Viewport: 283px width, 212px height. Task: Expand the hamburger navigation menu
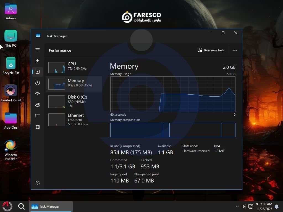coord(38,50)
